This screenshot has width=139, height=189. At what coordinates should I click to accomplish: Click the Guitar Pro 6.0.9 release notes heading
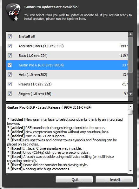(x=50, y=107)
